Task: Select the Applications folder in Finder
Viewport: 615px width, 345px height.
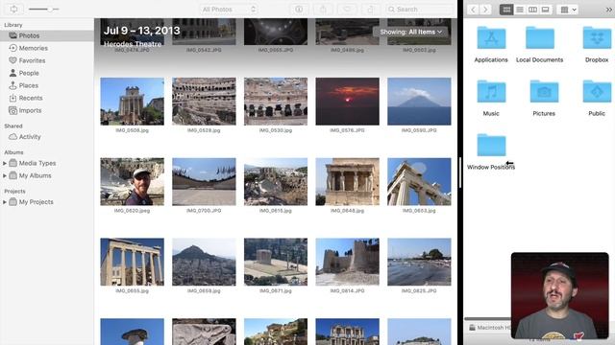Action: [491, 38]
